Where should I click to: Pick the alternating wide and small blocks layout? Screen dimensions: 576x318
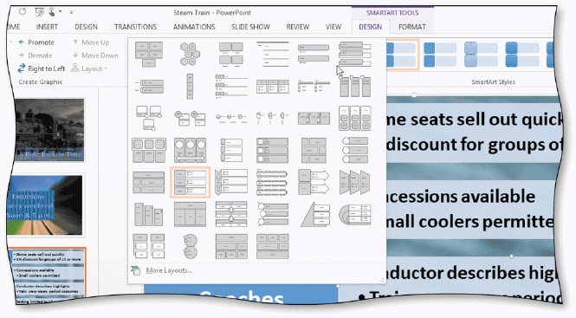[x=314, y=150]
